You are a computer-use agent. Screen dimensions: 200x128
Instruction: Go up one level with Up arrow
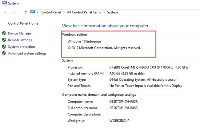[26, 12]
